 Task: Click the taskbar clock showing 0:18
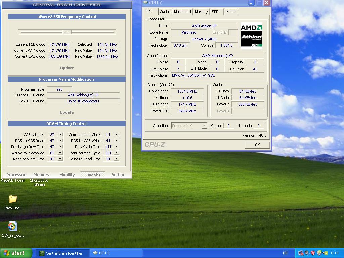(x=335, y=253)
